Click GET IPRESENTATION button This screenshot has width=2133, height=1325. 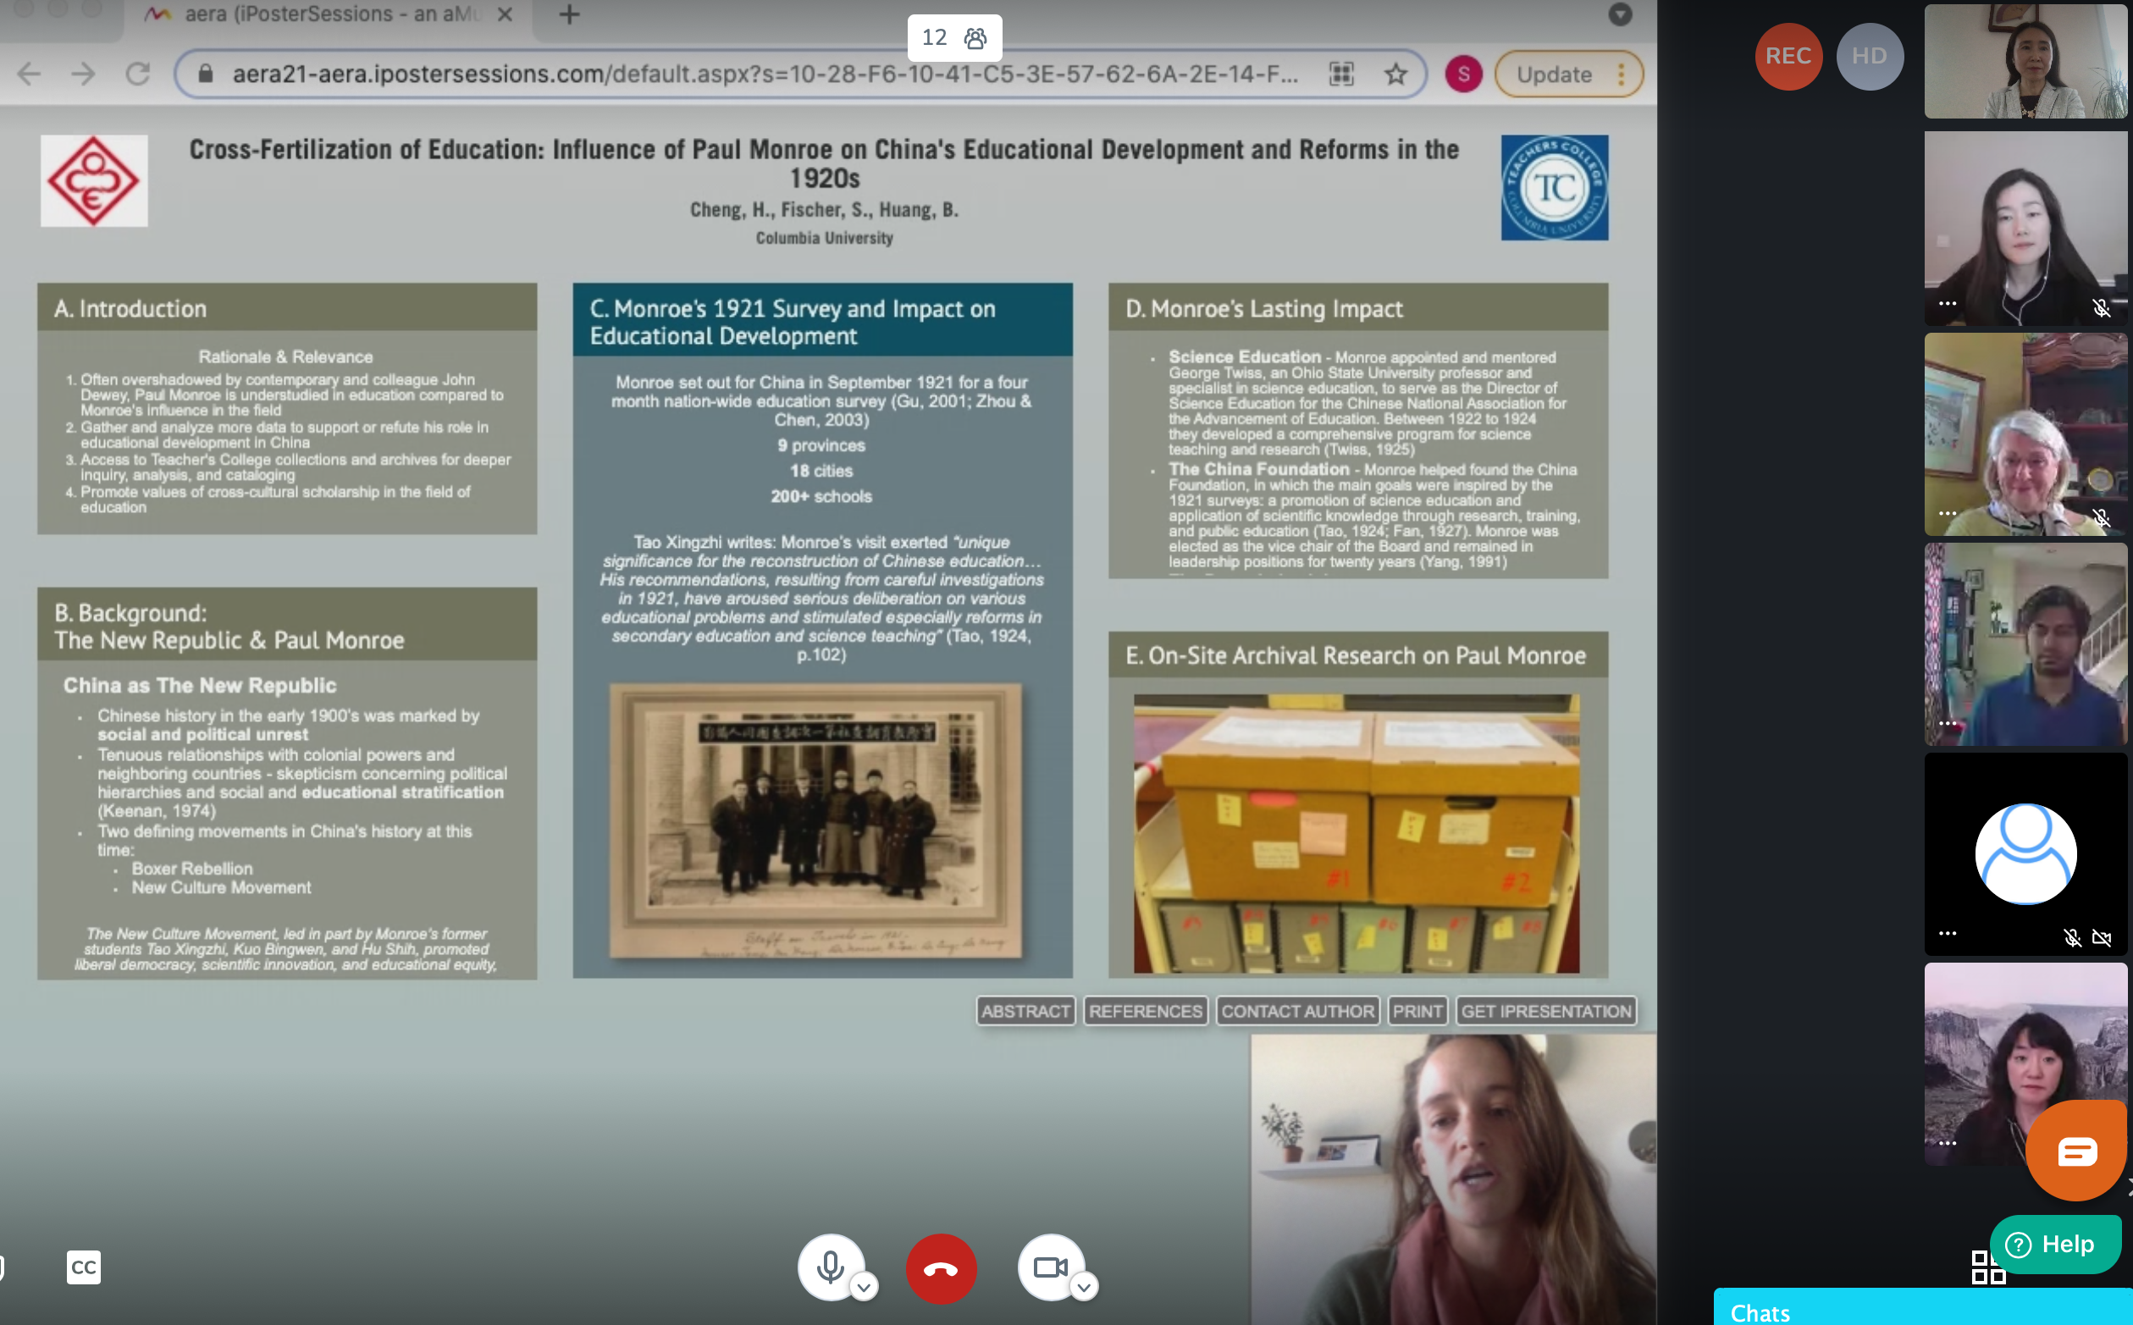click(x=1546, y=1010)
